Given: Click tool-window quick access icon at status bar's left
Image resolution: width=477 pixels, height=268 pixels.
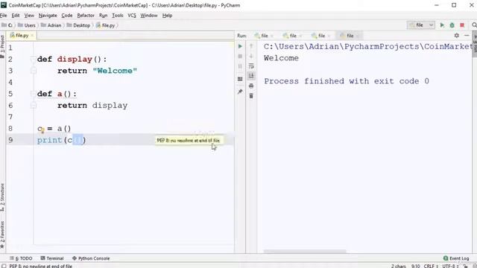Looking at the screenshot, I should tap(4, 266).
